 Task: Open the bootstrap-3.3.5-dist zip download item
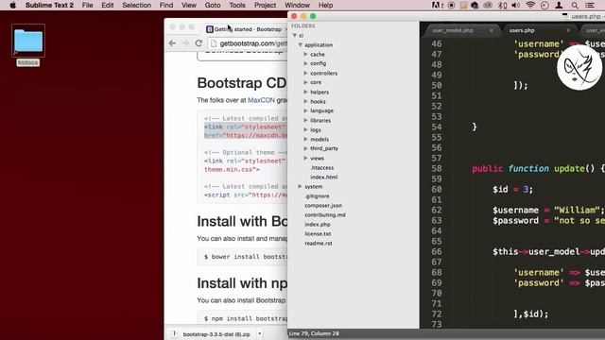click(216, 334)
